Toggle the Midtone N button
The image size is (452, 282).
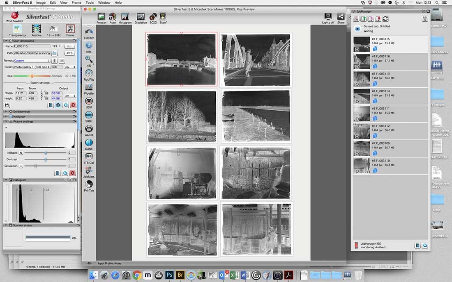point(21,152)
